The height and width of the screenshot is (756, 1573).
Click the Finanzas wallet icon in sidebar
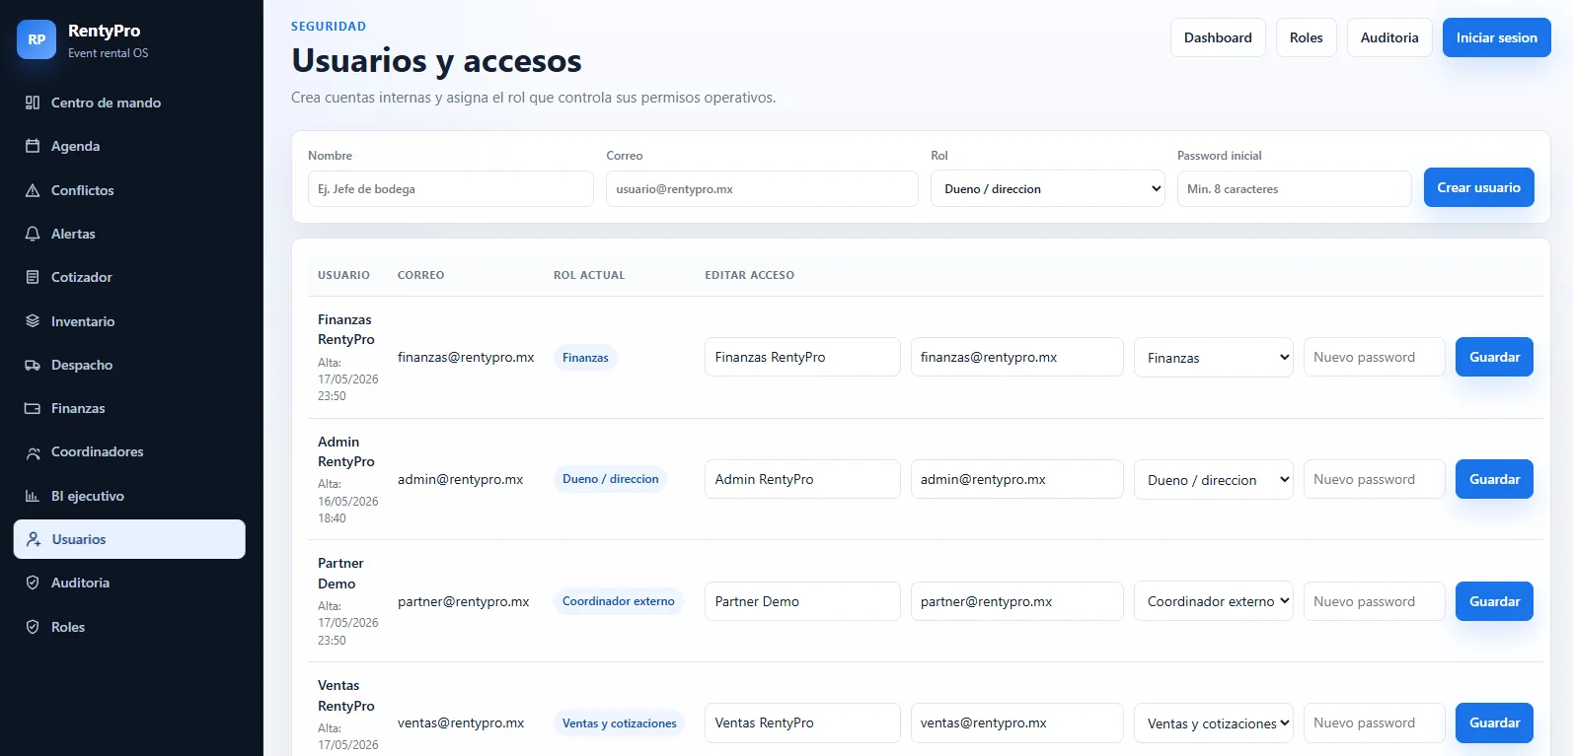(x=33, y=408)
